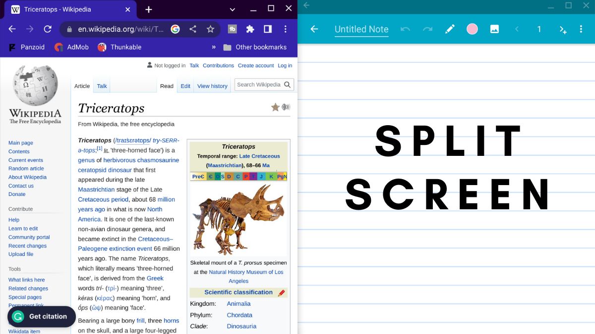This screenshot has width=595, height=334.
Task: Share this page from the address bar
Action: point(193,29)
